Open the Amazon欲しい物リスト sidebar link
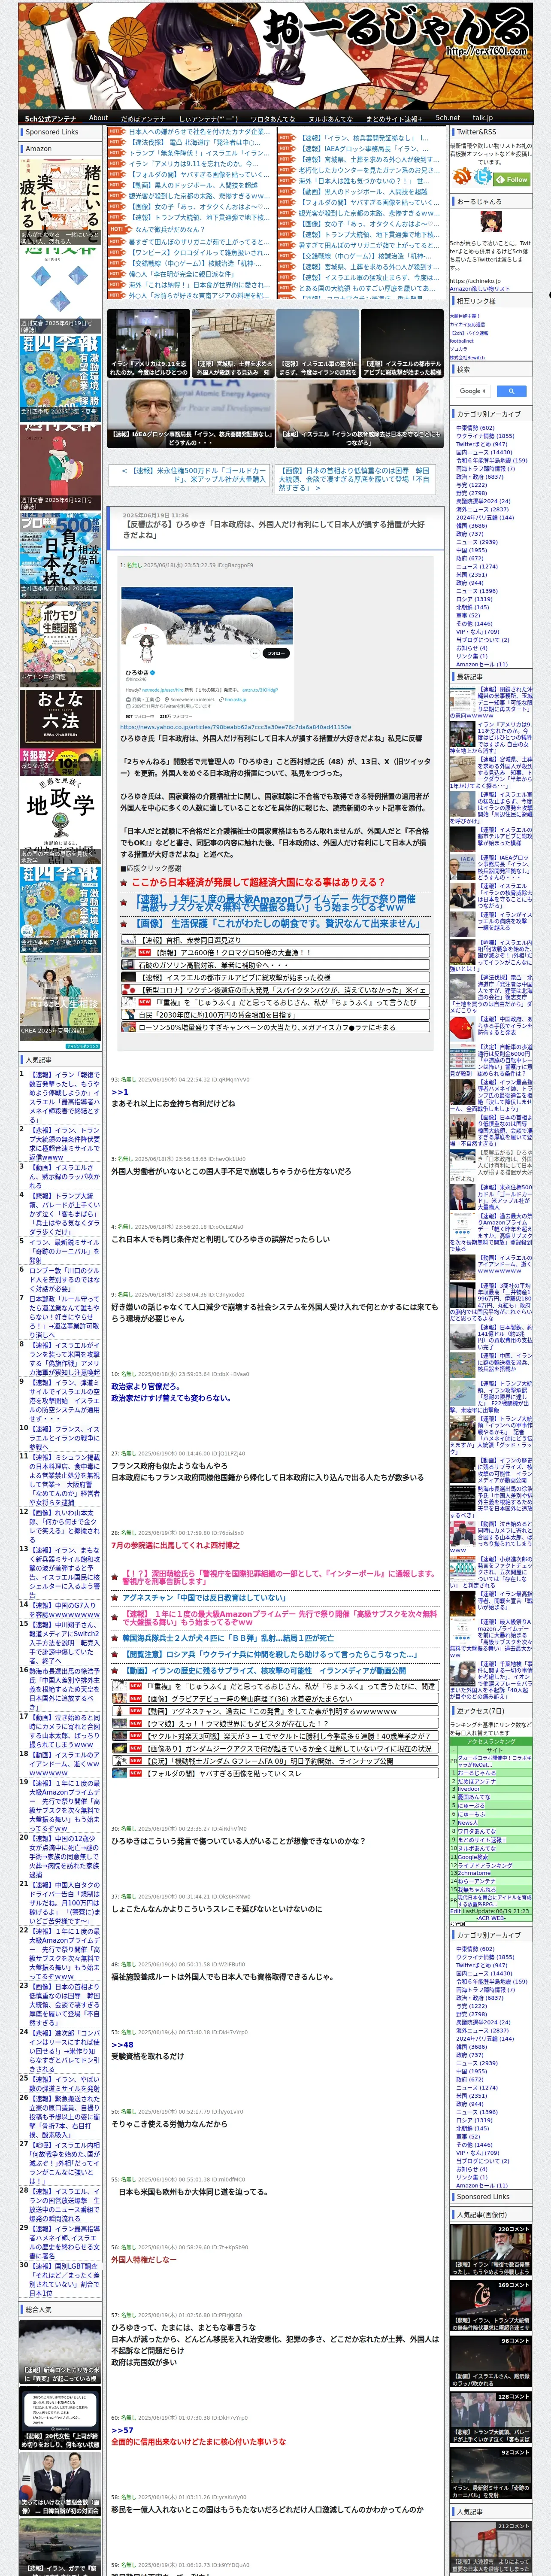 tap(480, 289)
